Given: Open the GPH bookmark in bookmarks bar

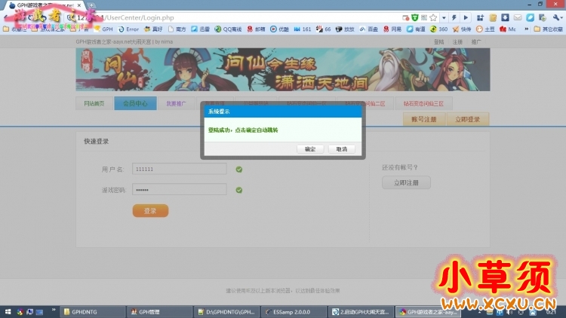Looking at the screenshot, I should coord(107,29).
